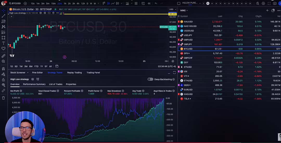Create an alert with the alarm clock icon

143,3
